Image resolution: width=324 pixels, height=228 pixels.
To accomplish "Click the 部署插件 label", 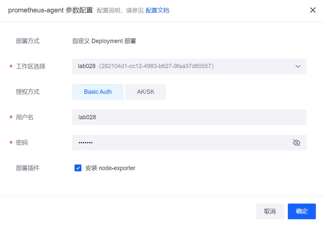I will point(28,168).
